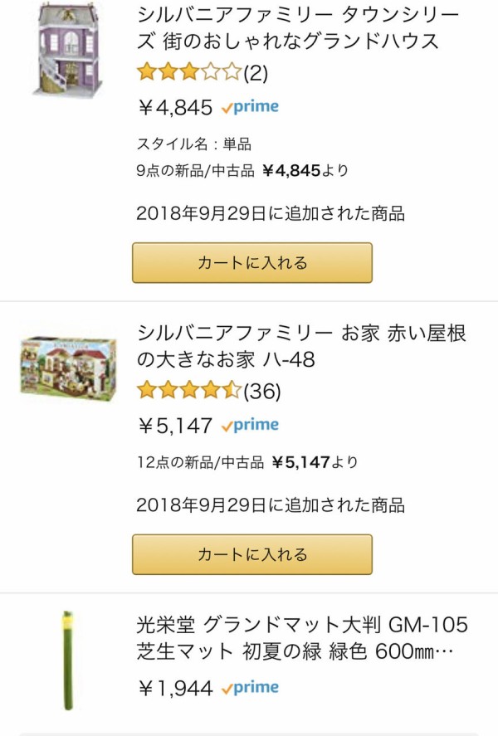Add the Grand House to cart
498x736 pixels.
(x=252, y=263)
